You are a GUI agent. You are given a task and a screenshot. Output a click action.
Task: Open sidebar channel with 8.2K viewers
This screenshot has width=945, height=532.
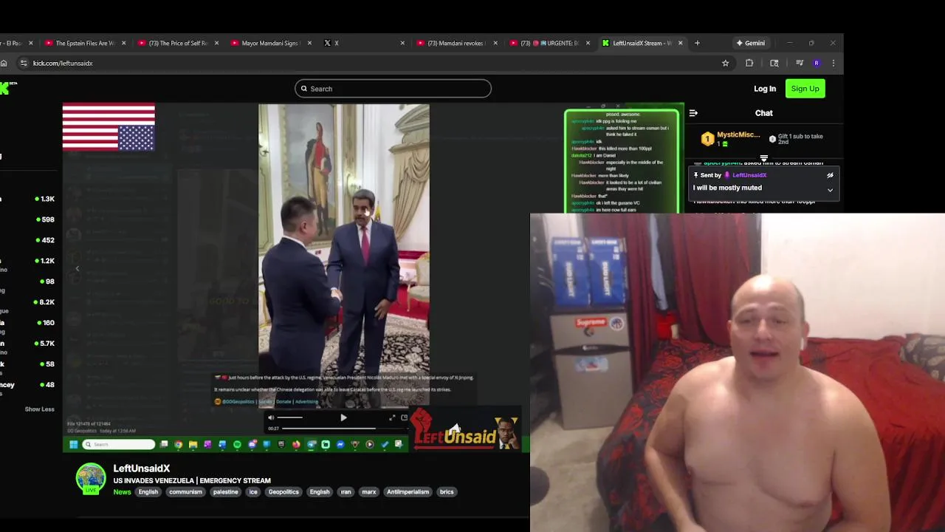pyautogui.click(x=28, y=302)
